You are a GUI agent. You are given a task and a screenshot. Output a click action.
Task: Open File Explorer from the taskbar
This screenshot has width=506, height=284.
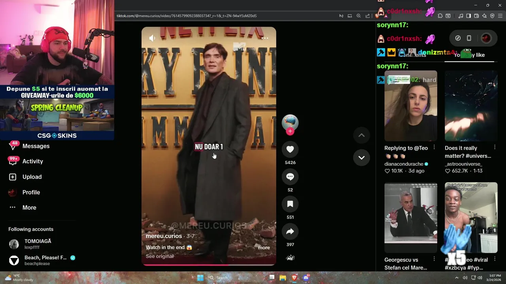283,278
